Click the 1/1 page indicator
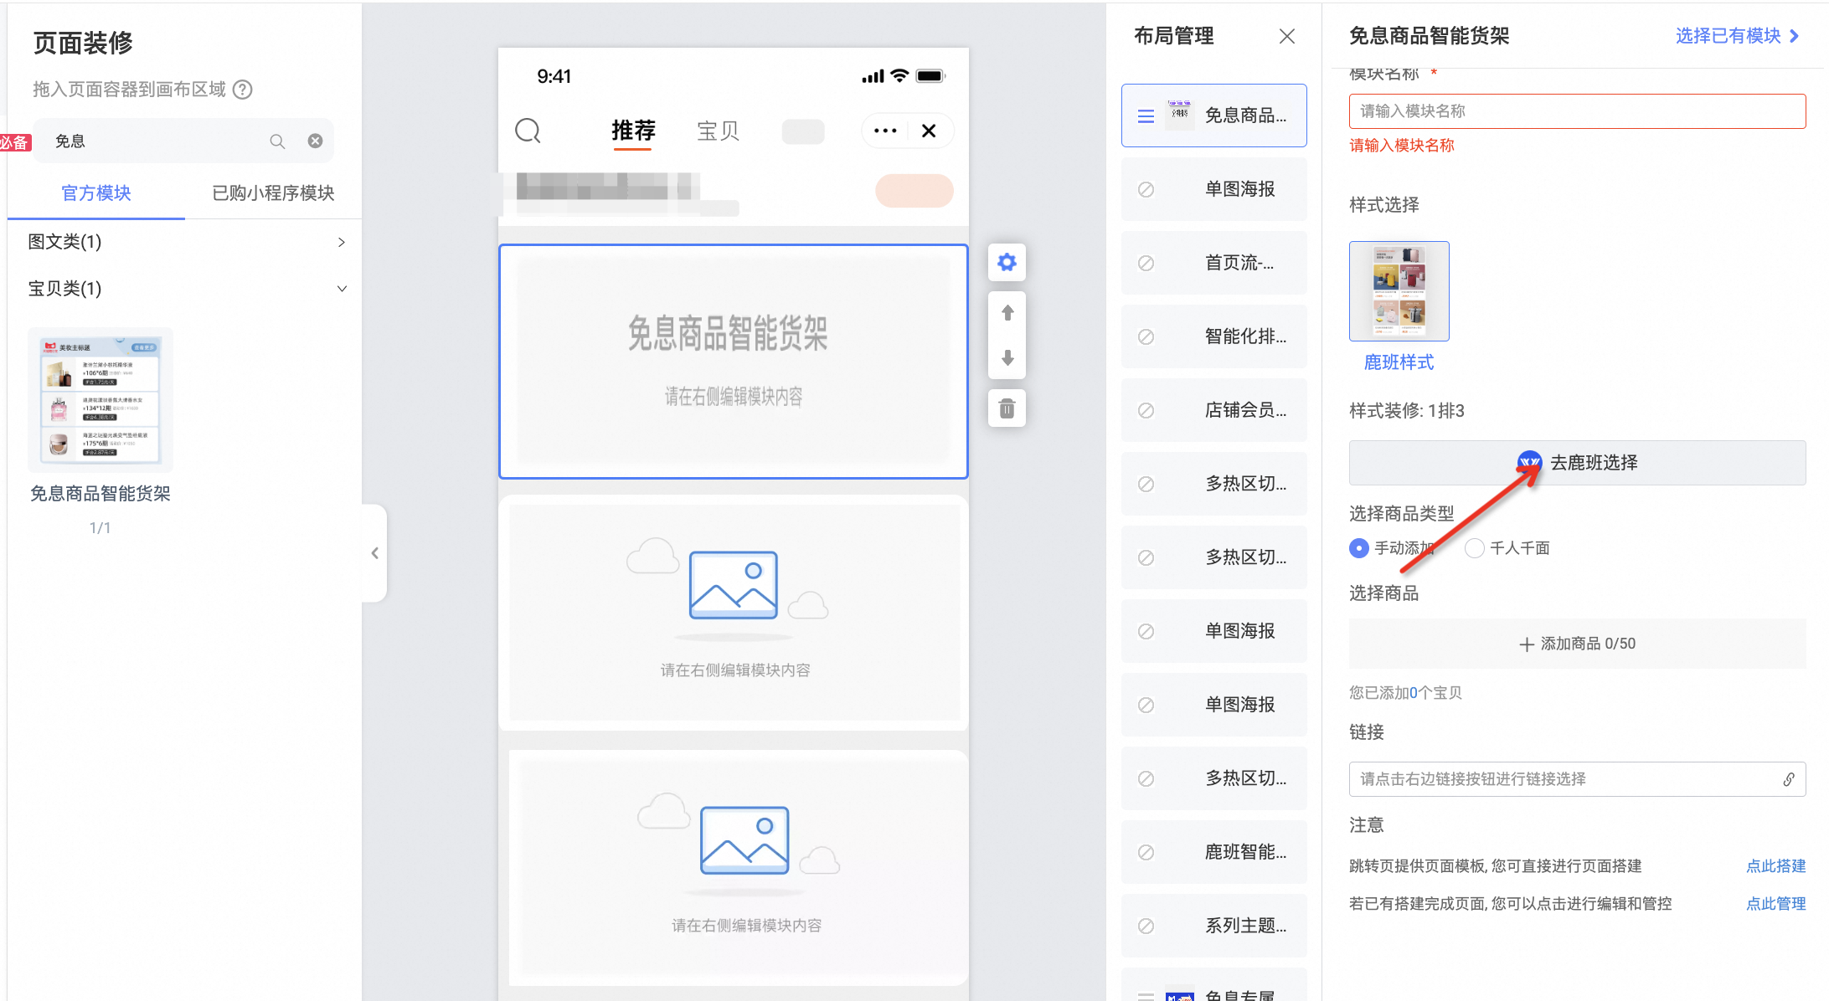This screenshot has height=1001, width=1829. tap(100, 528)
